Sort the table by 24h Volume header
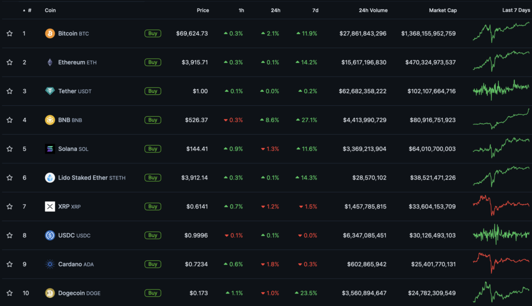 tap(373, 10)
